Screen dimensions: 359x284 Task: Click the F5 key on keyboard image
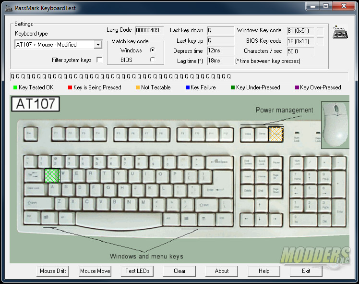coord(121,134)
